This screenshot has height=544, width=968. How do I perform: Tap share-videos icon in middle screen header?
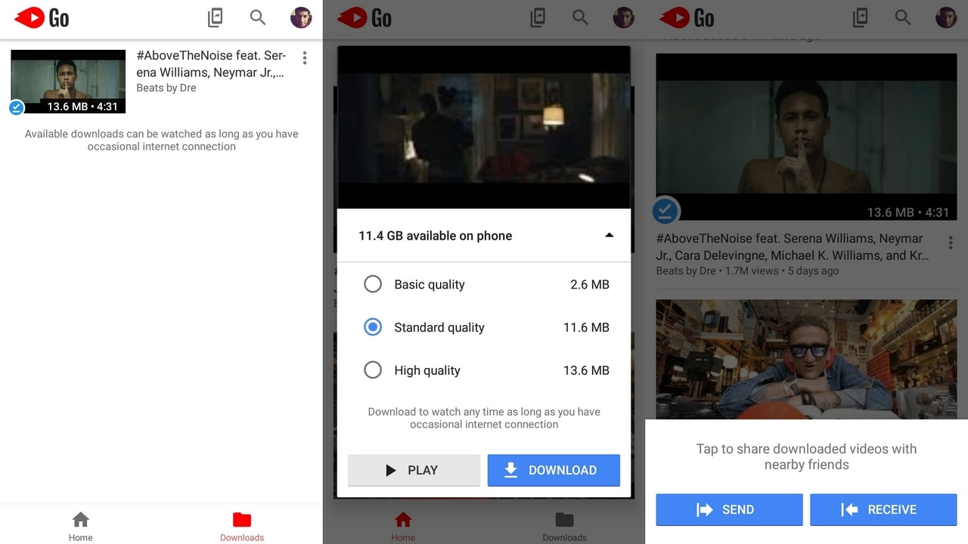(x=538, y=17)
